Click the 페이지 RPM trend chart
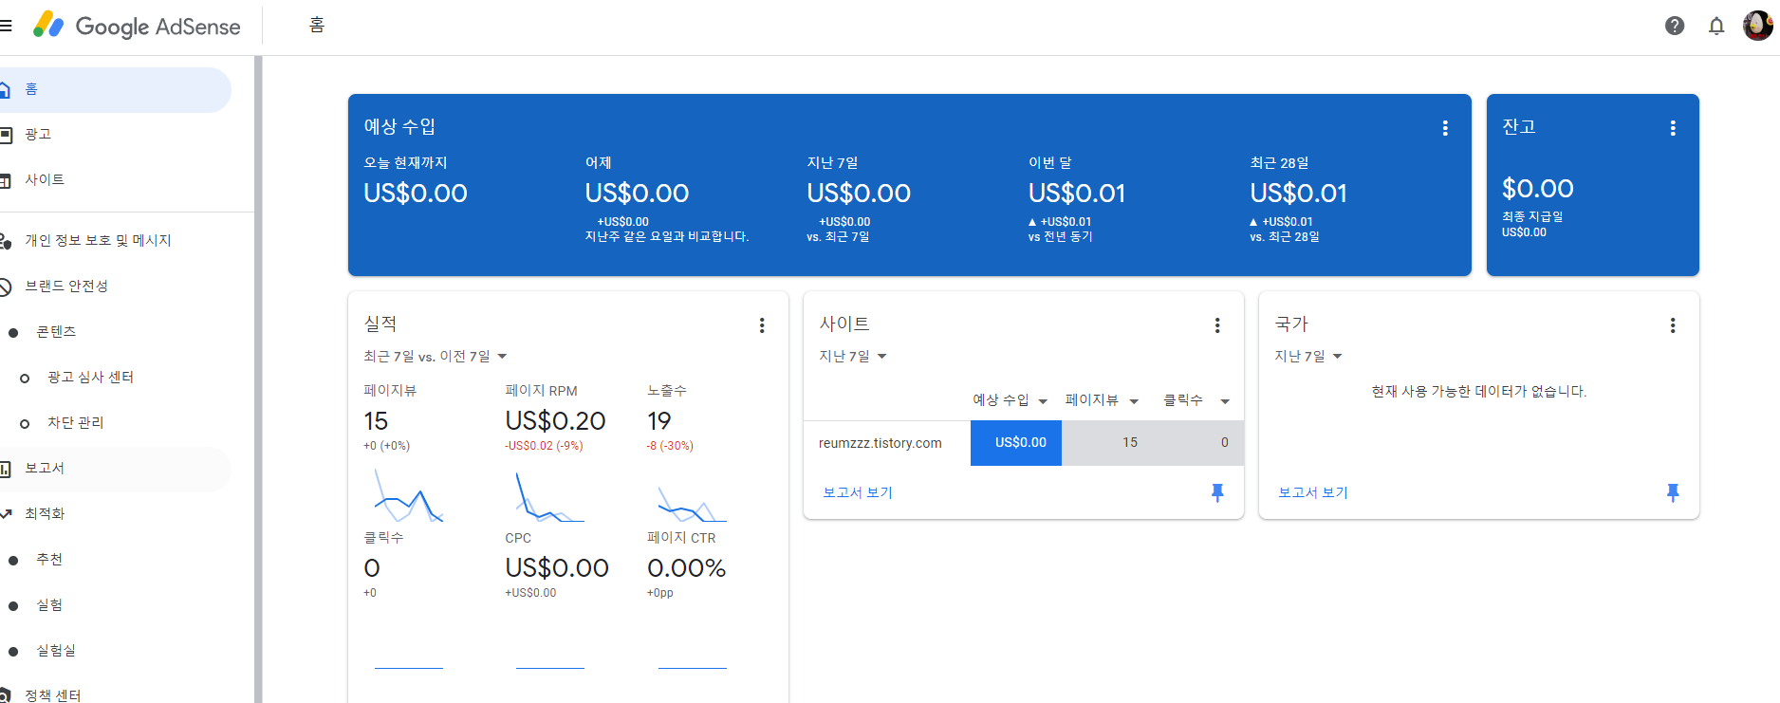 click(x=550, y=496)
